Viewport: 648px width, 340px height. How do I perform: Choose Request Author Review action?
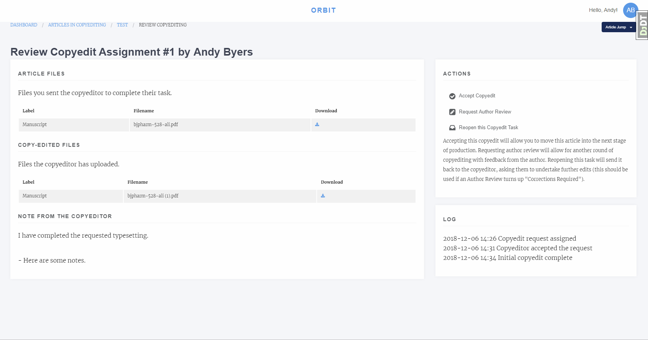[x=485, y=112]
